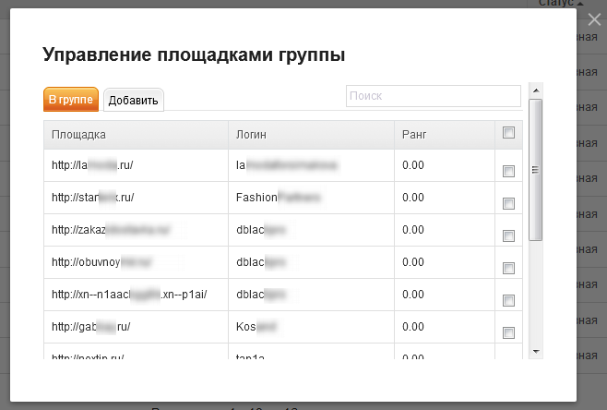Select the checkbox for the http://zakaz… row

click(508, 235)
